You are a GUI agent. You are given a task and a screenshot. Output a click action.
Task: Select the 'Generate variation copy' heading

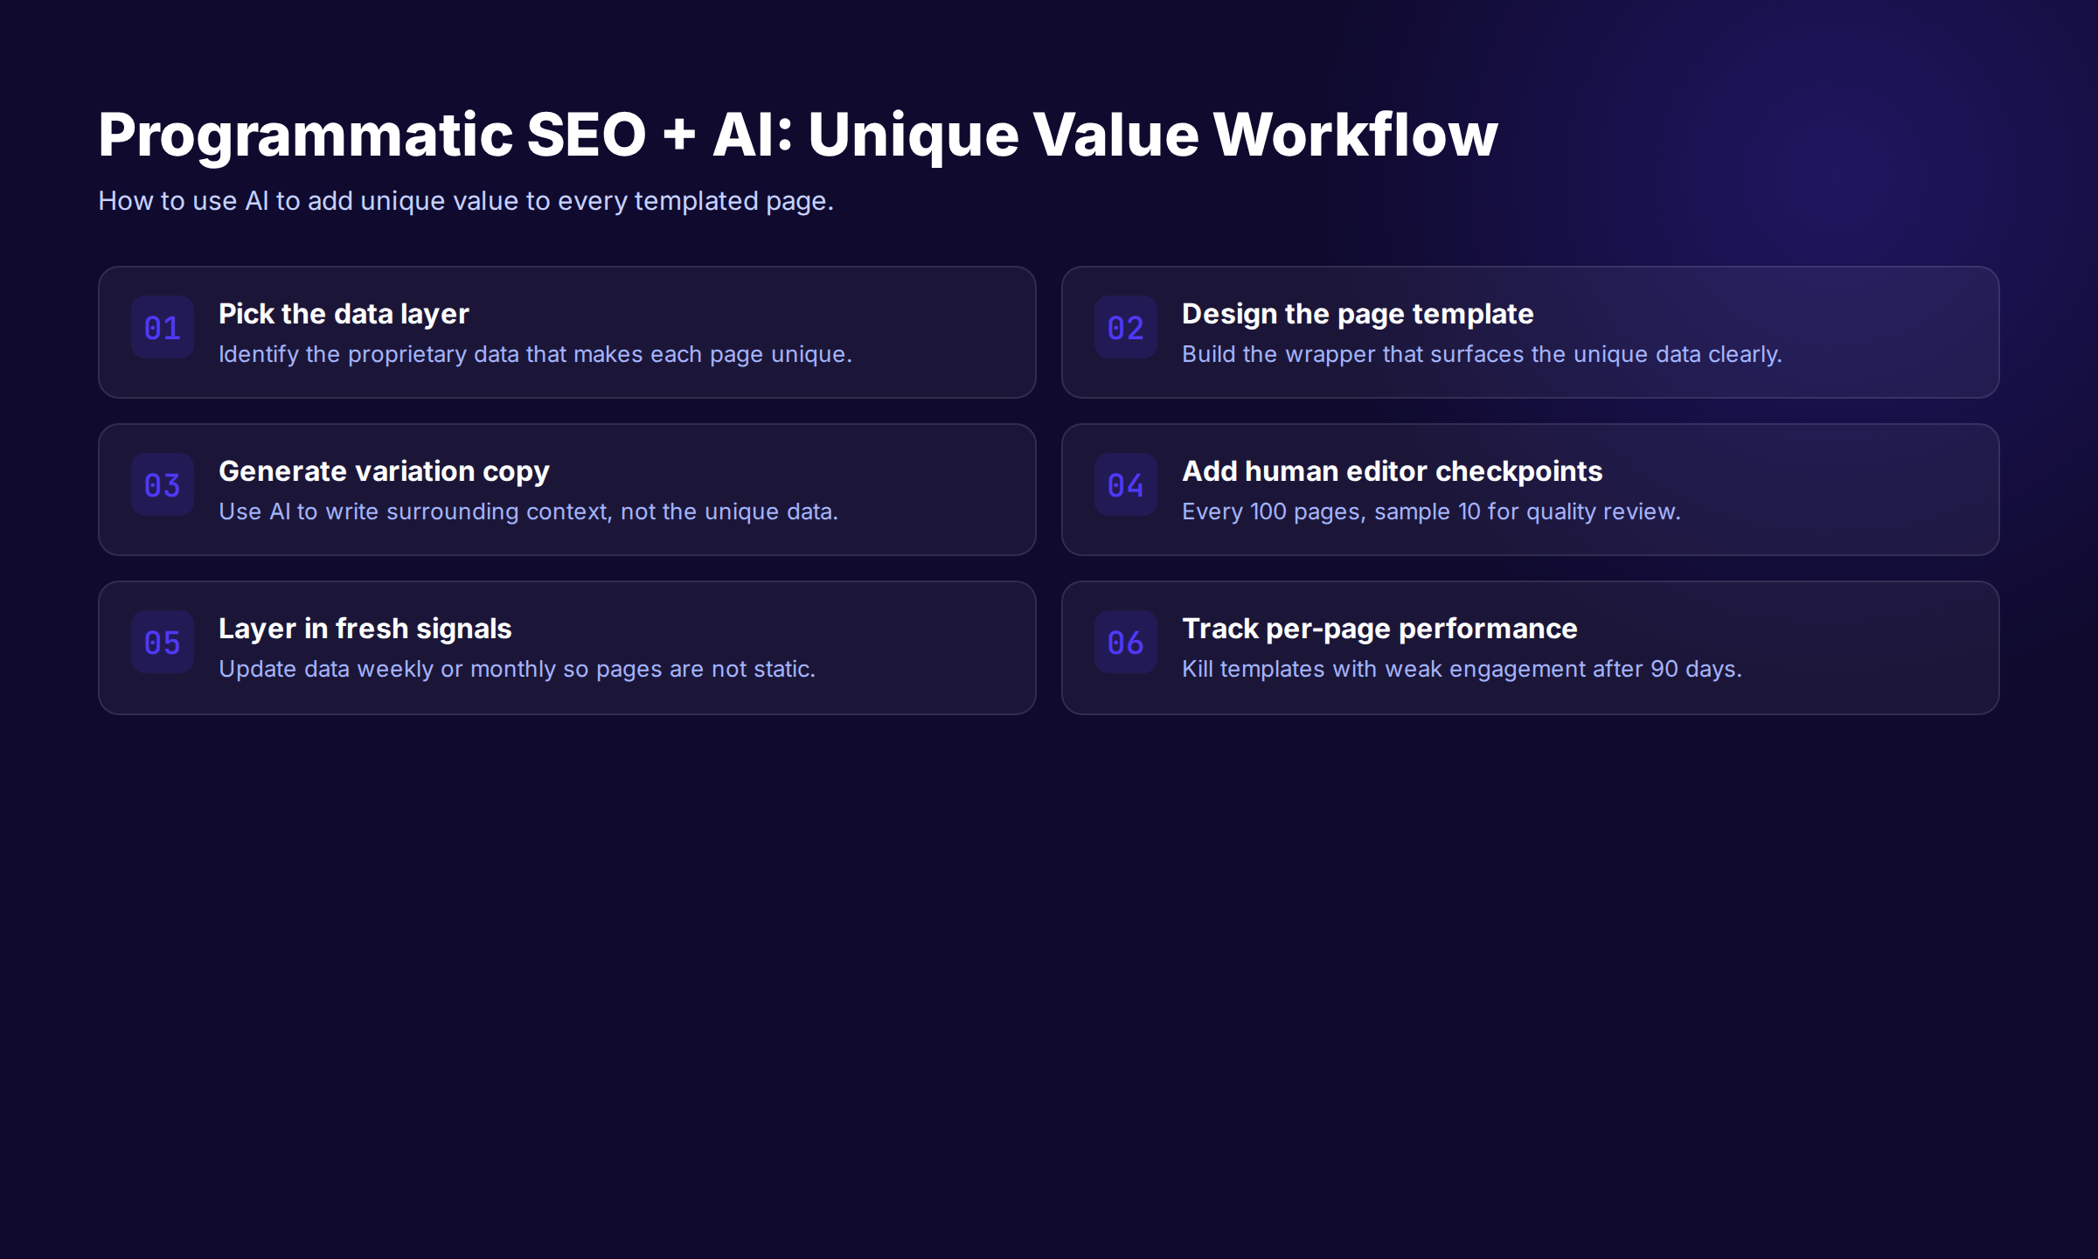pyautogui.click(x=384, y=471)
